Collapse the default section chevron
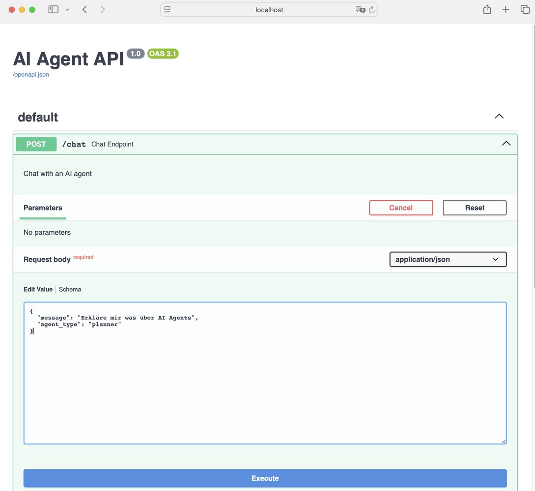Viewport: 535px width, 491px height. pos(499,117)
